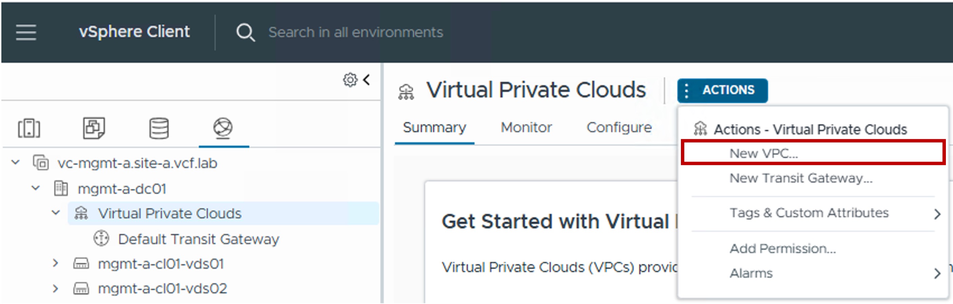Expand the mgmt-a-cl01-vds01 node
Screen dimensions: 953x304
point(56,263)
